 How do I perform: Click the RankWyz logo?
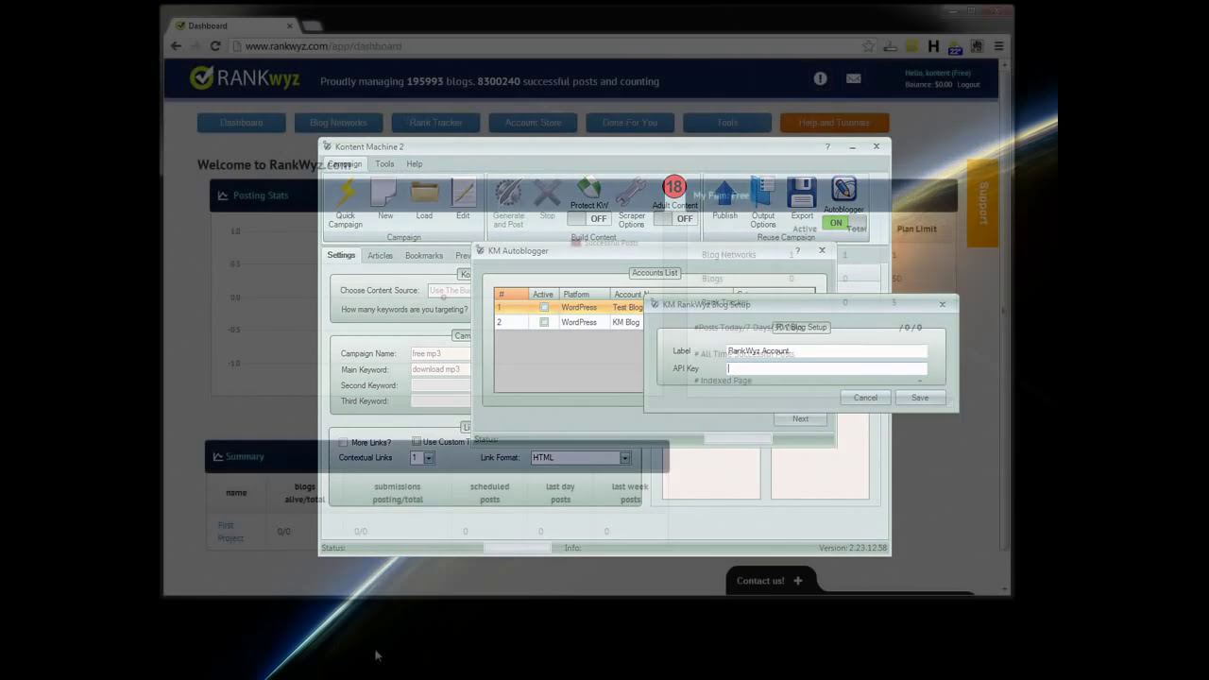point(245,78)
